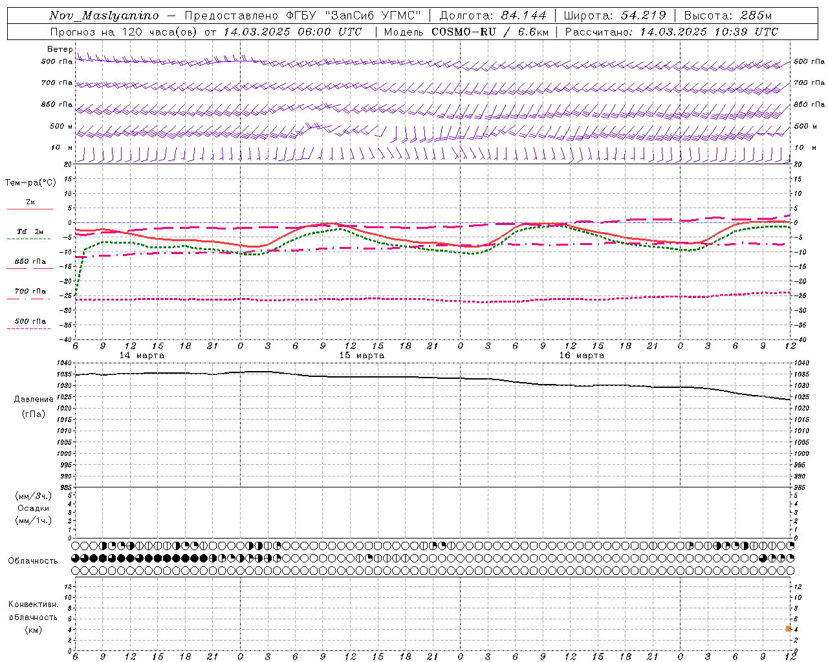
Task: Select the forecast start text 14.03.2025 06:00 UTC
Action: pyautogui.click(x=293, y=32)
